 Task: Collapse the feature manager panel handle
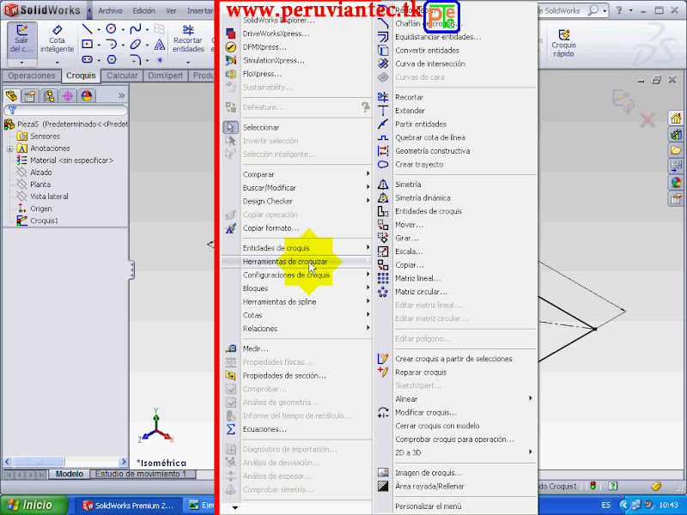click(x=131, y=270)
